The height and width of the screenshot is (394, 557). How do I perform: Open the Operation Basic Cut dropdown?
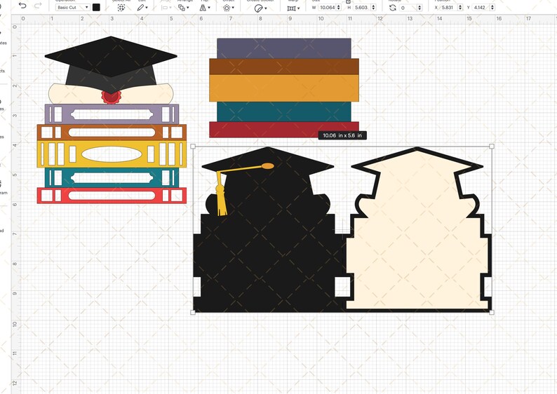[72, 8]
